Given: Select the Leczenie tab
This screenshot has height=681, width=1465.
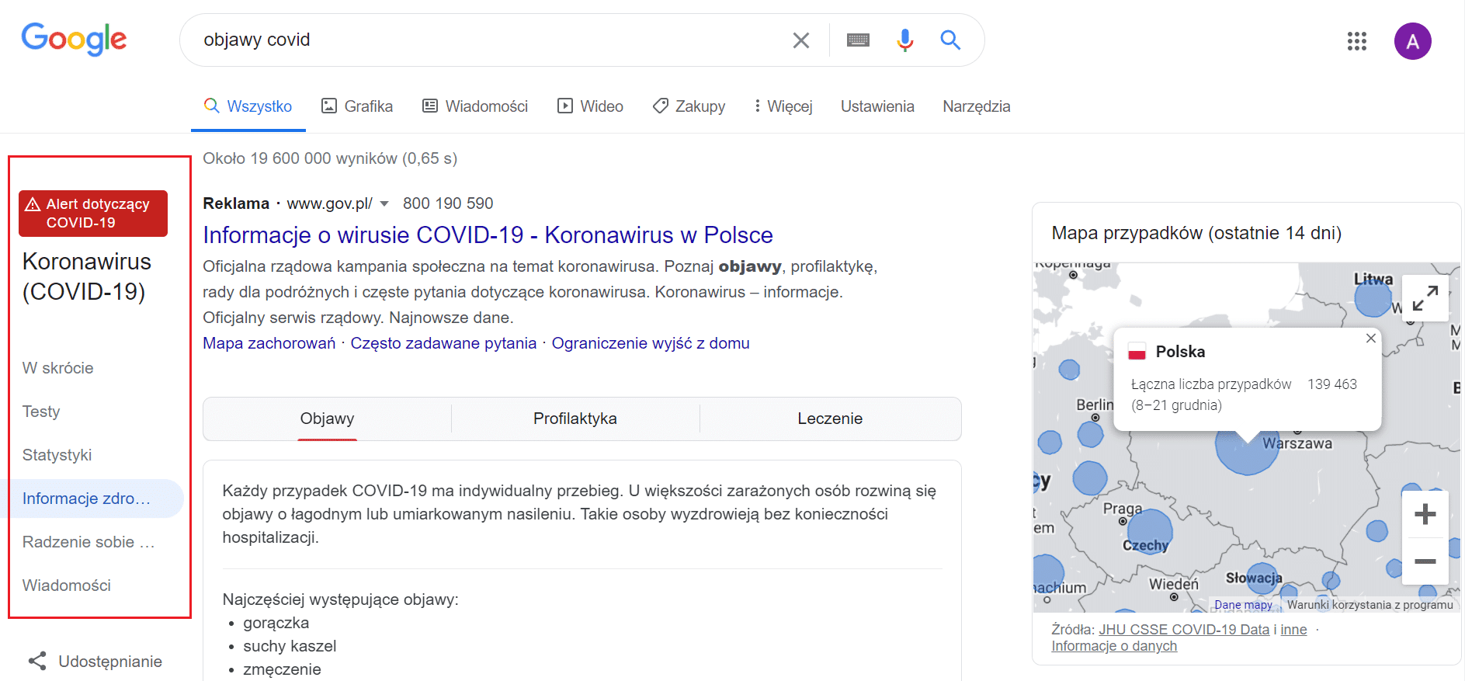Looking at the screenshot, I should [x=830, y=419].
